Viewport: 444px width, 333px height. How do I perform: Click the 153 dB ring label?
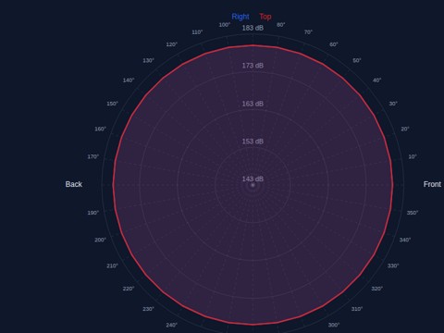tap(253, 142)
